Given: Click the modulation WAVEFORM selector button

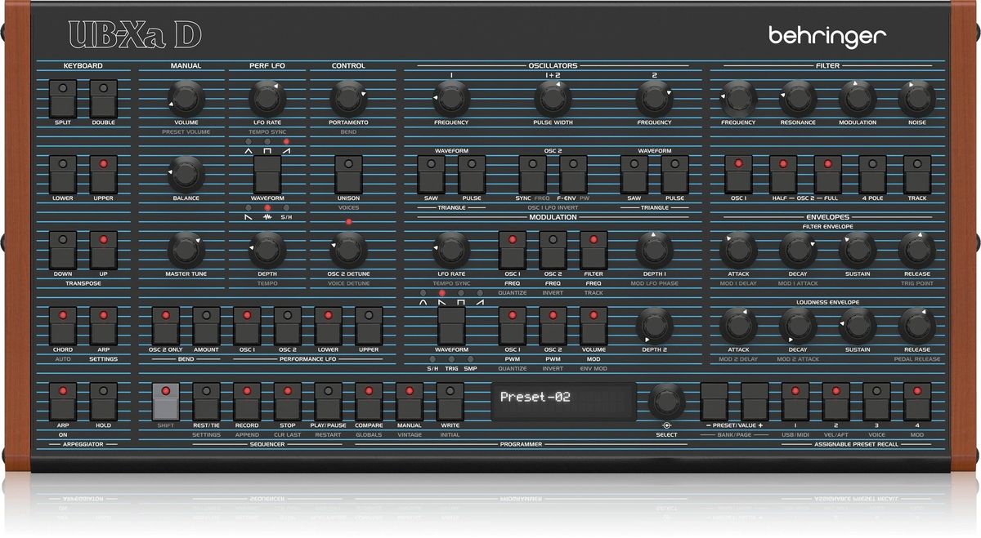Looking at the screenshot, I should pyautogui.click(x=451, y=326).
